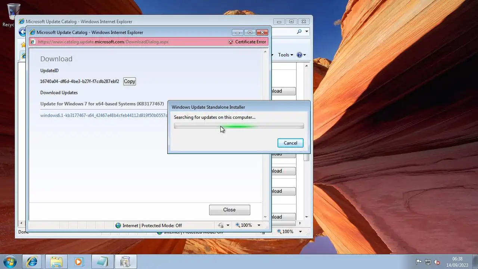The image size is (478, 269).
Task: Click the download dialog vertical scrollbar up arrow
Action: 265,52
